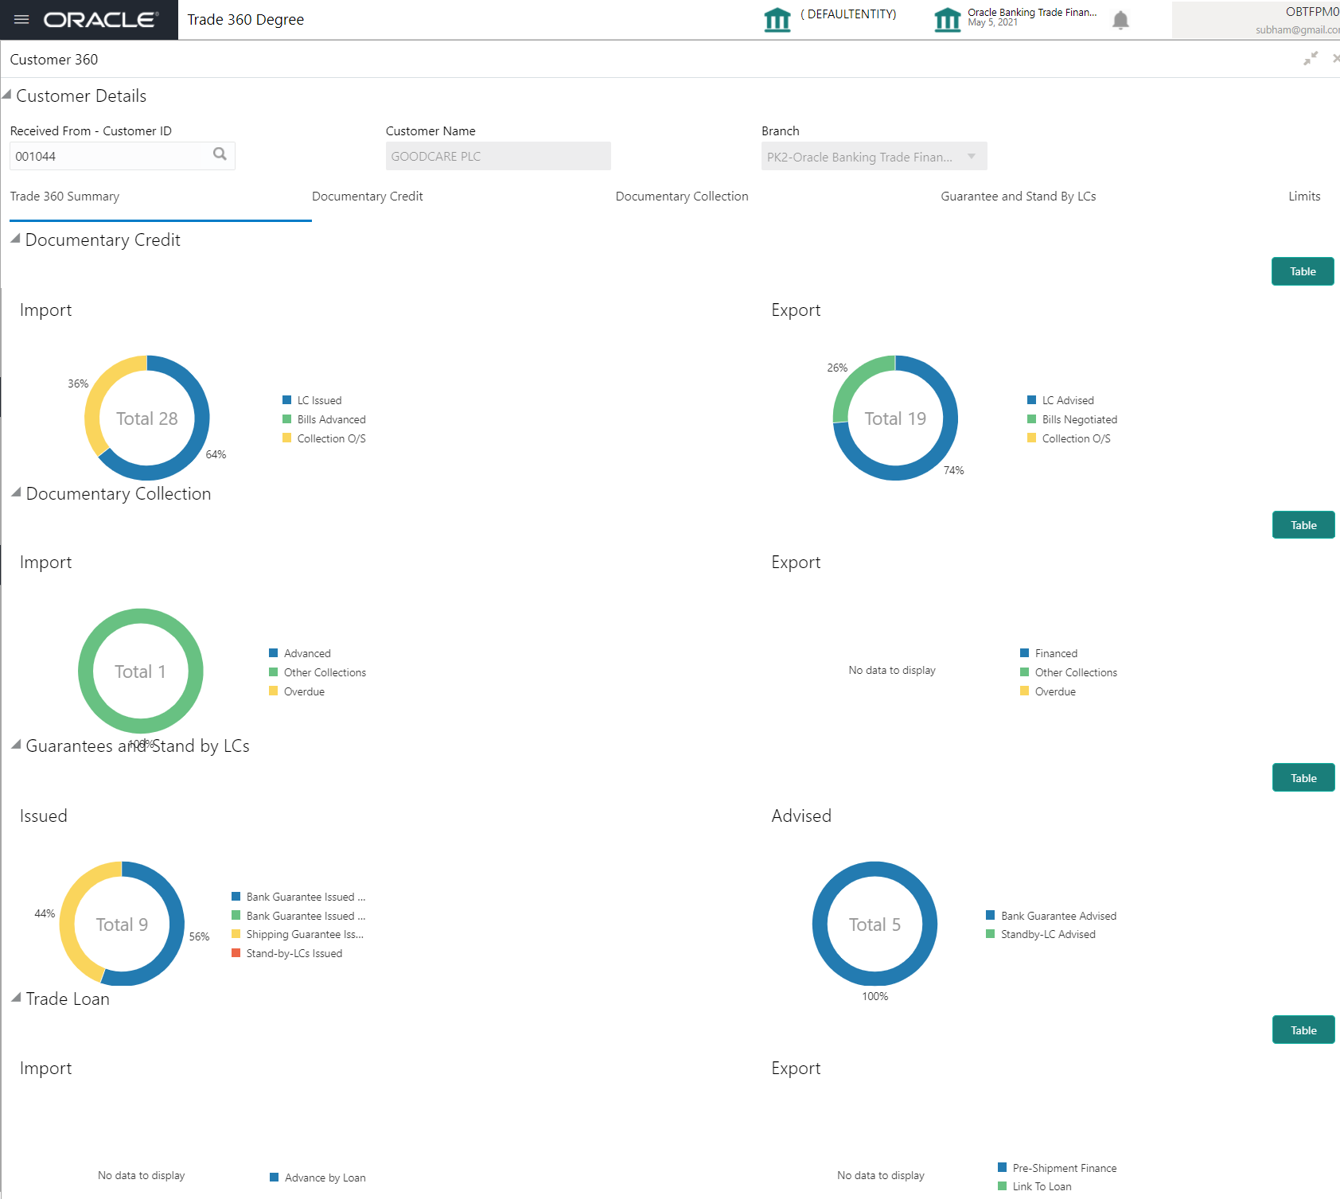Image resolution: width=1340 pixels, height=1199 pixels.
Task: Collapse the Customer 360 window with arrows icon
Action: tap(1311, 58)
